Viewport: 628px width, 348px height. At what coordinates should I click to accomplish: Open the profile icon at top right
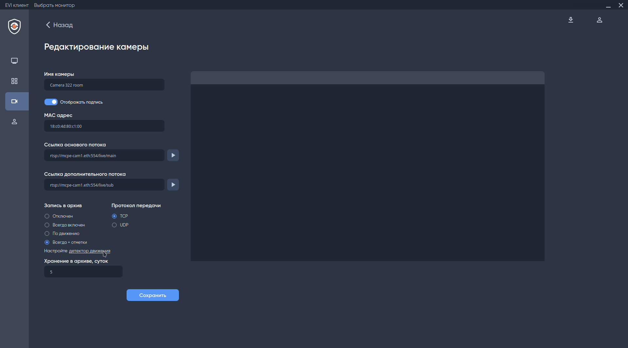[600, 20]
